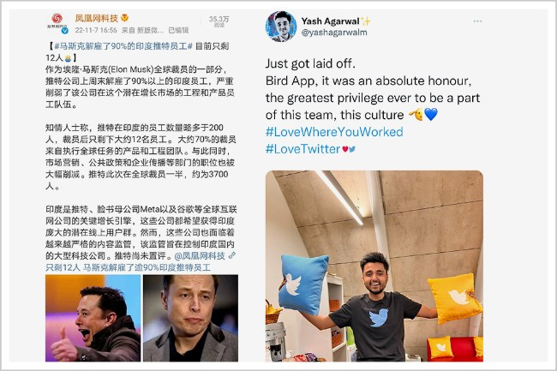Click the @yashagarwalm handle
Viewport: 557px width, 371px height.
point(334,33)
